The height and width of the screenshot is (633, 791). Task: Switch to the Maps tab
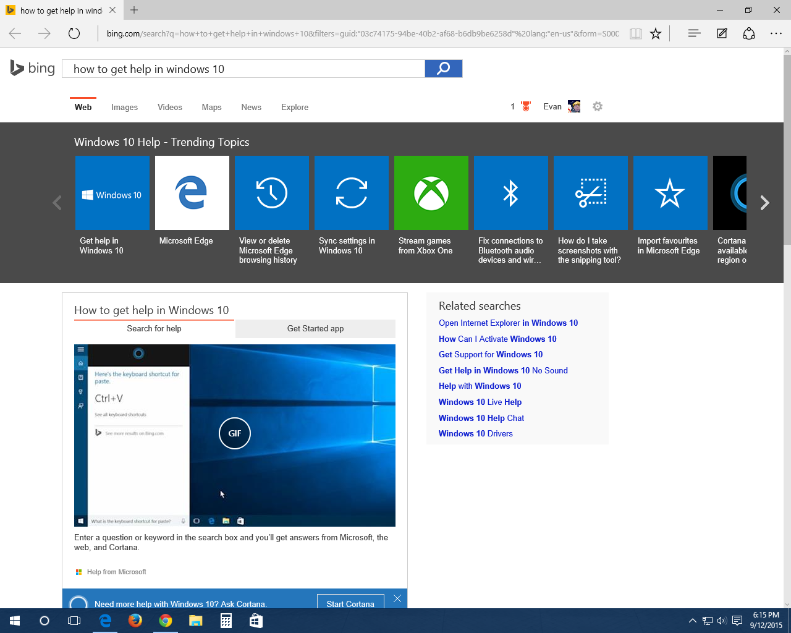coord(211,107)
